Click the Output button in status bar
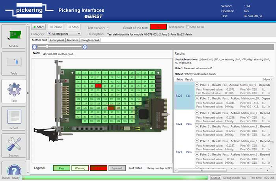 215,178
